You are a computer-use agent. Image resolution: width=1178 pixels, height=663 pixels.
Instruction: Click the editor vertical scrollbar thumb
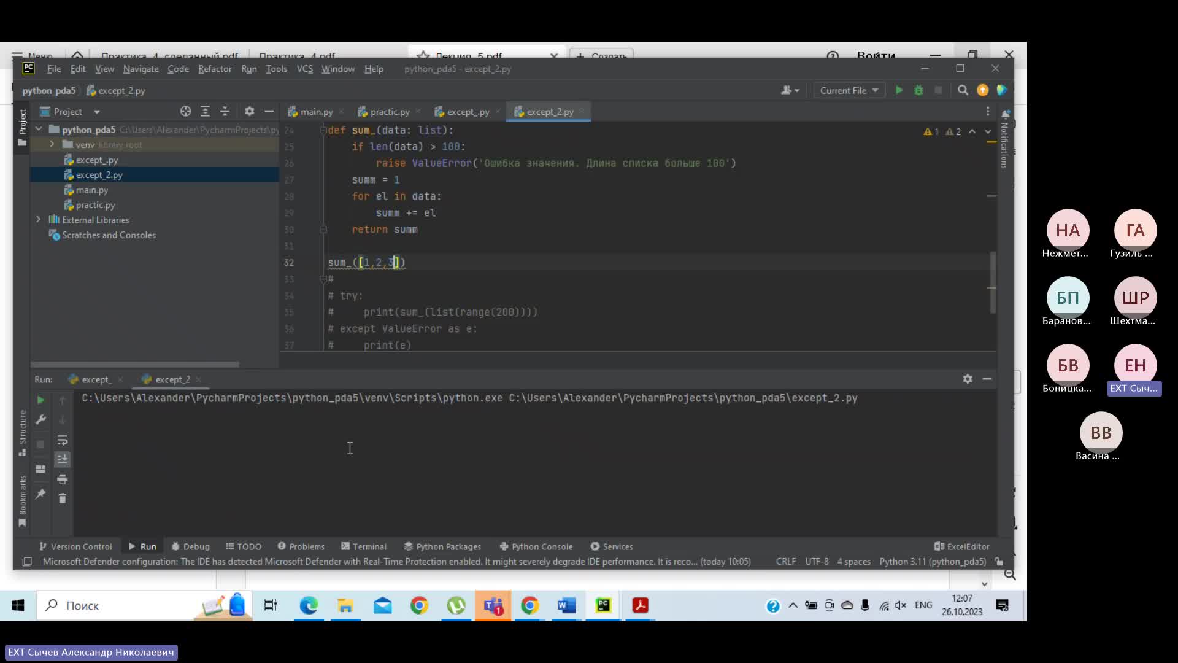[993, 282]
